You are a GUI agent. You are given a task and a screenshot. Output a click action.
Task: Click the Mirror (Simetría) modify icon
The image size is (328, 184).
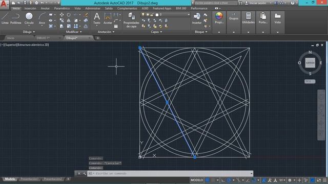(69, 20)
